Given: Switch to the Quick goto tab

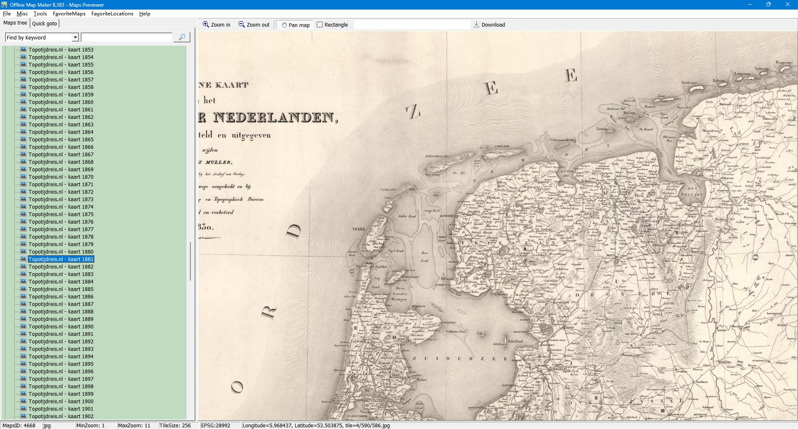Looking at the screenshot, I should (x=44, y=23).
